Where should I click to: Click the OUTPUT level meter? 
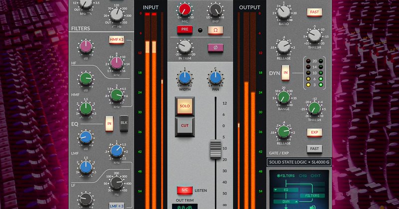click(246, 111)
